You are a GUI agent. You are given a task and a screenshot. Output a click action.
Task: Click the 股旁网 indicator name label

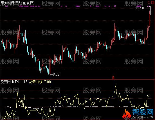point(6,82)
